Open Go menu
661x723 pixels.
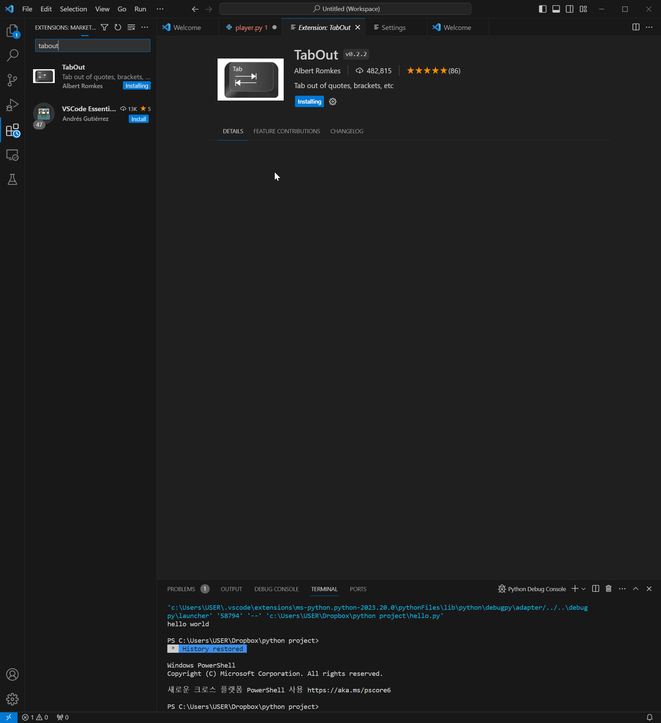click(x=122, y=9)
